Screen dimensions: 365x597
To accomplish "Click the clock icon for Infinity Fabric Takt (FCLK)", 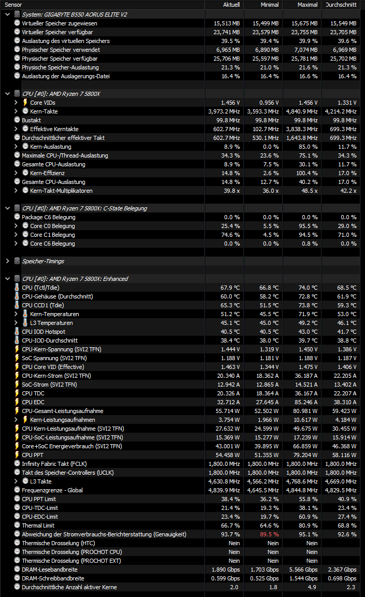I will [x=17, y=463].
